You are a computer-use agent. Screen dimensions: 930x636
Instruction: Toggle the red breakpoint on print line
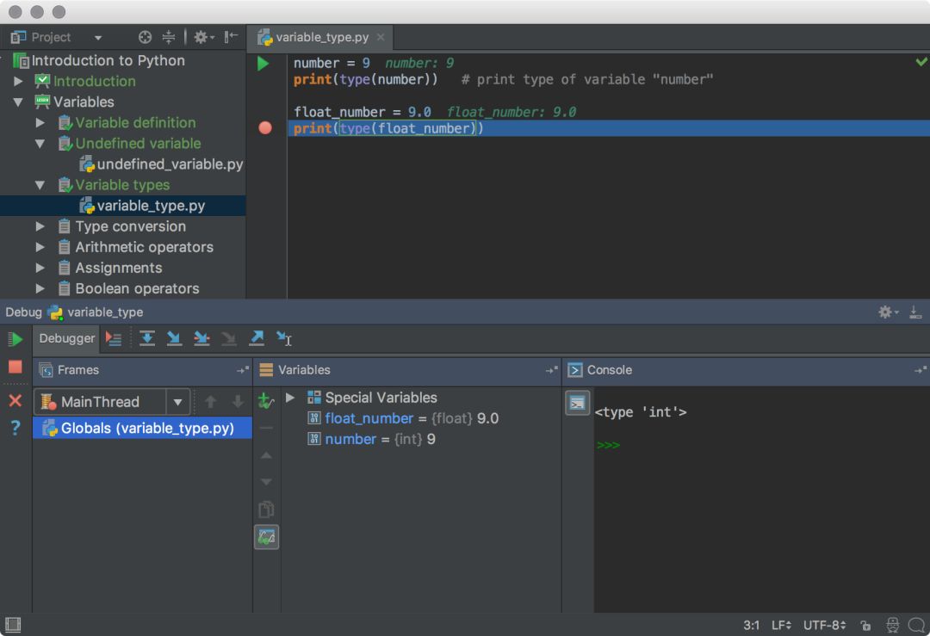click(x=265, y=128)
